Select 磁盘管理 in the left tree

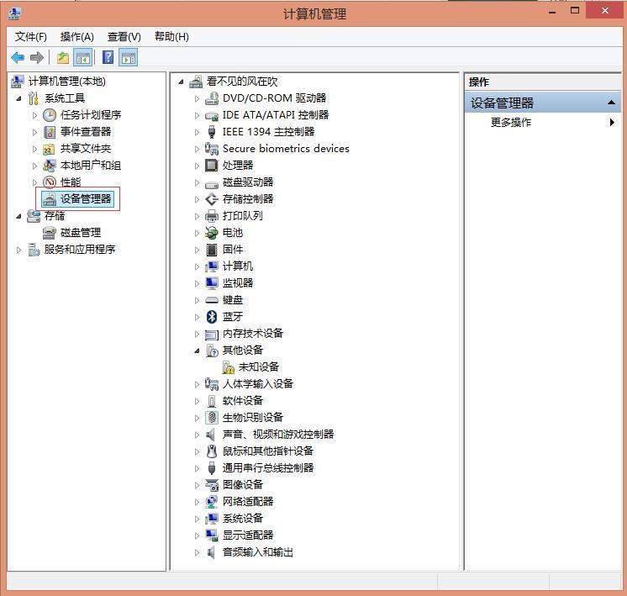pyautogui.click(x=80, y=233)
